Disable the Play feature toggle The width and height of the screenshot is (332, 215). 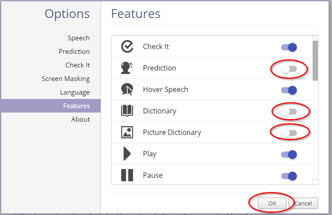click(289, 154)
